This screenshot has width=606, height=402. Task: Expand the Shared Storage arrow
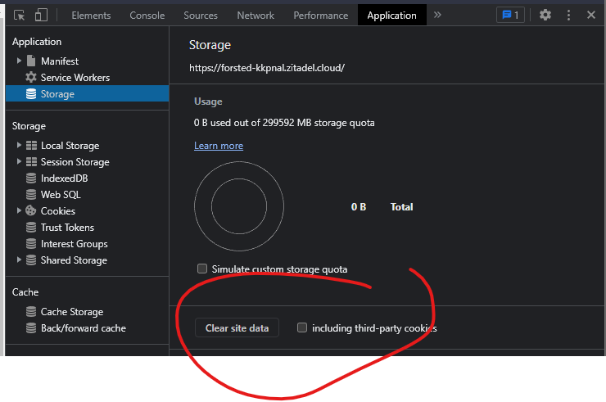click(19, 260)
